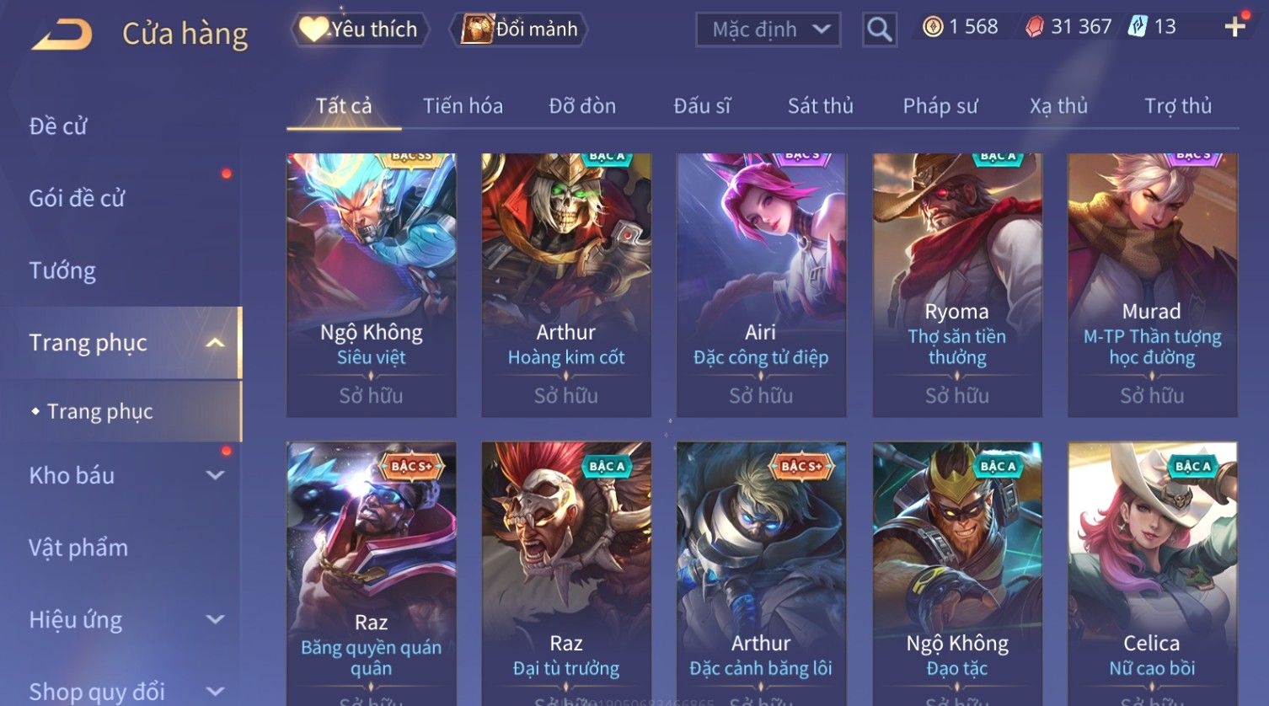1269x706 pixels.
Task: Tap the back arrow icon
Action: click(x=62, y=35)
